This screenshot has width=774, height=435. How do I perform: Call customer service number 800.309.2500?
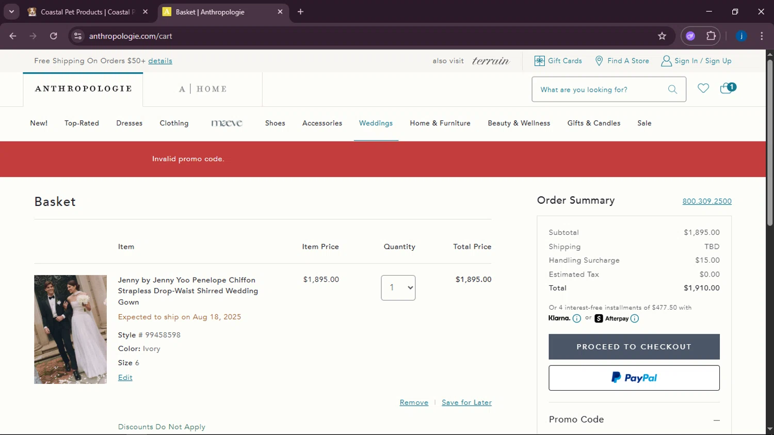[x=707, y=201]
